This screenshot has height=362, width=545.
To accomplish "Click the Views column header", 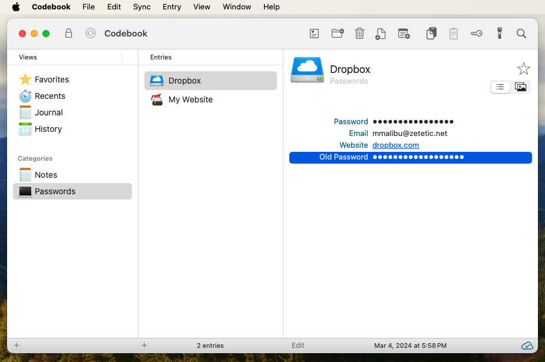I will pyautogui.click(x=28, y=57).
